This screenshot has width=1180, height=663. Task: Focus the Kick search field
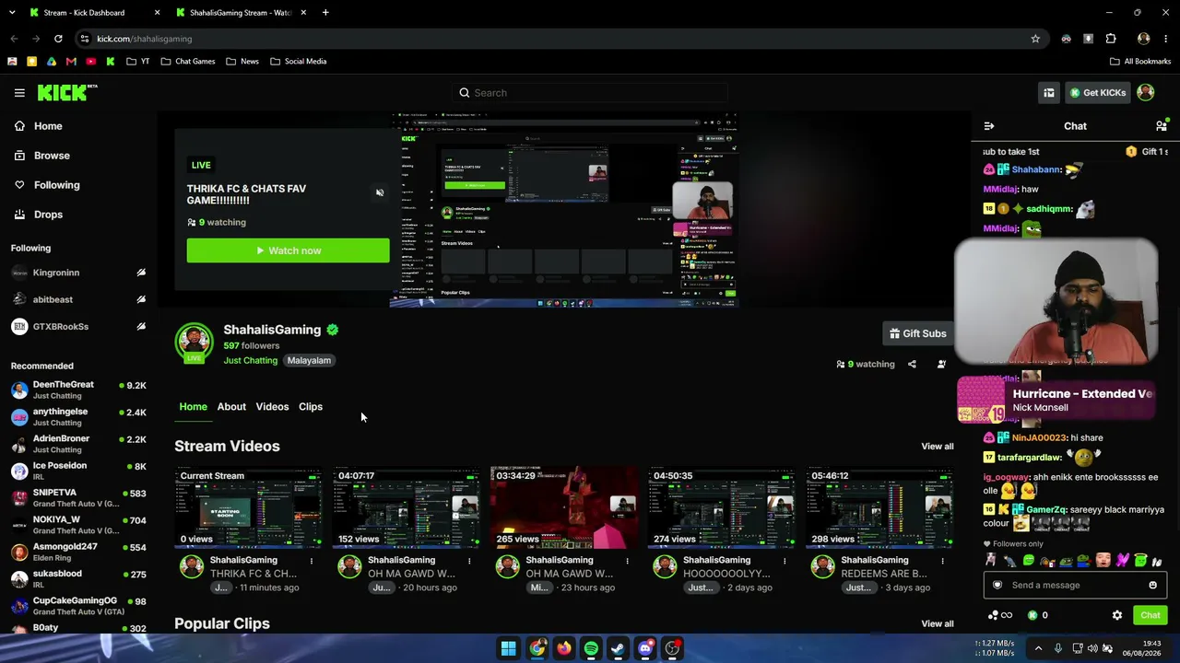coord(590,93)
